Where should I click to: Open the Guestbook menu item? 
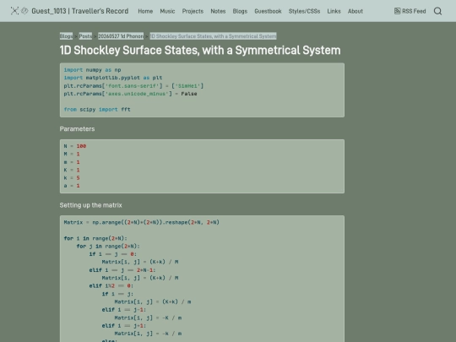(x=268, y=11)
